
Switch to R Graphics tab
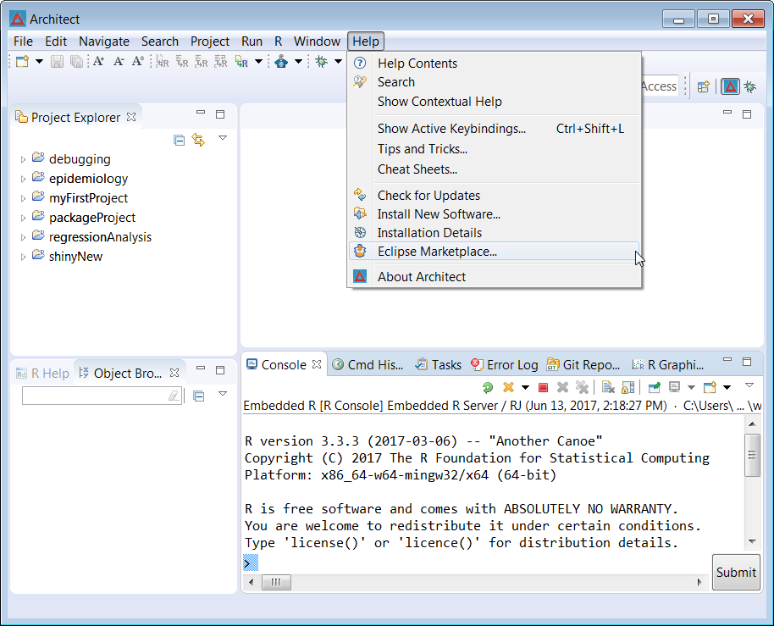[668, 365]
